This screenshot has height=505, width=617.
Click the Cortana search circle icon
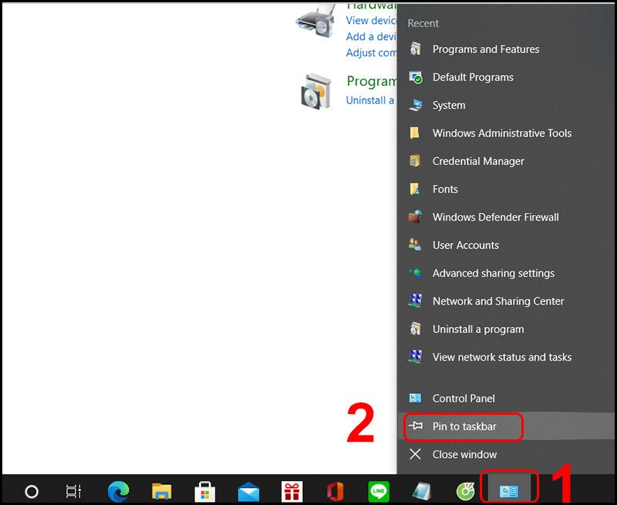tap(31, 490)
